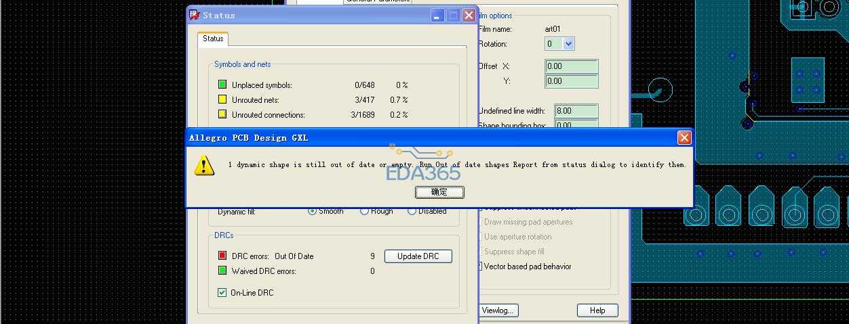
Task: Close the Allegro PCB Design GXL dialog
Action: (x=684, y=138)
